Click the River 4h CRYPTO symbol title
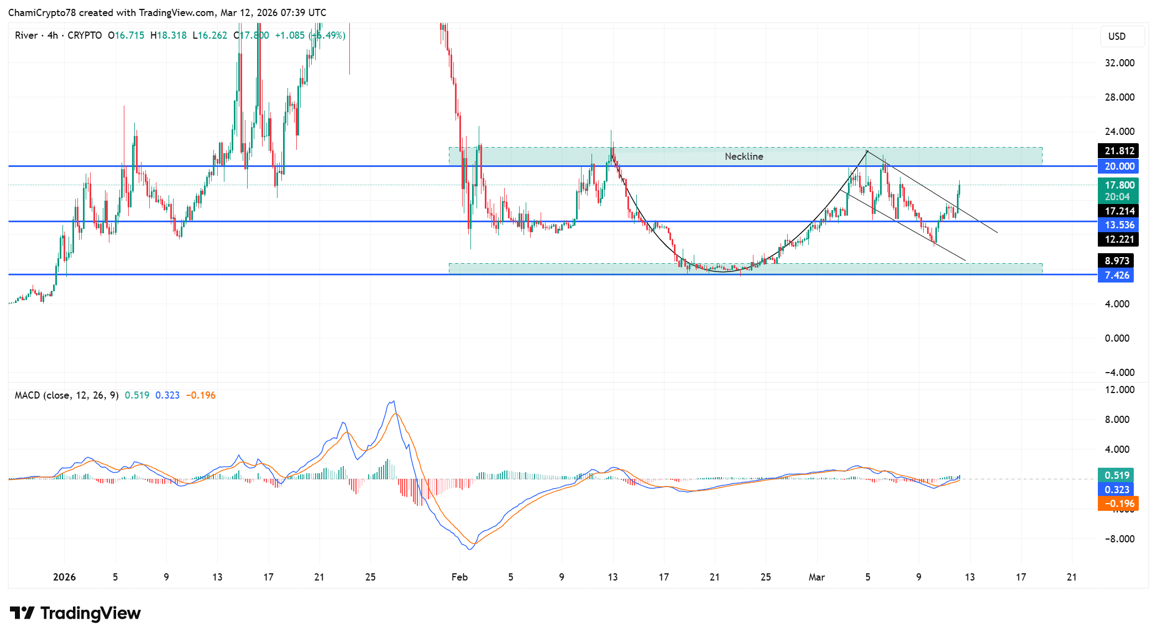 [58, 35]
